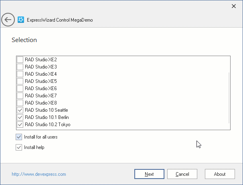Image resolution: width=243 pixels, height=185 pixels.
Task: Disable Install for all users
Action: [19, 137]
